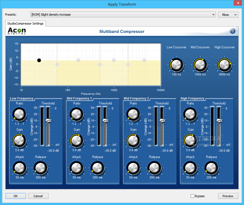Screen dimensions: 244x205
Task: Click the '1000 Hz' crossover value
Action: (x=200, y=74)
